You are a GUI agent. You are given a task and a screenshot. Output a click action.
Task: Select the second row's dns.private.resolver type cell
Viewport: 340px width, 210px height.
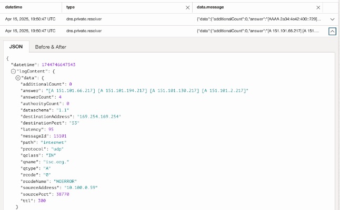pos(84,31)
